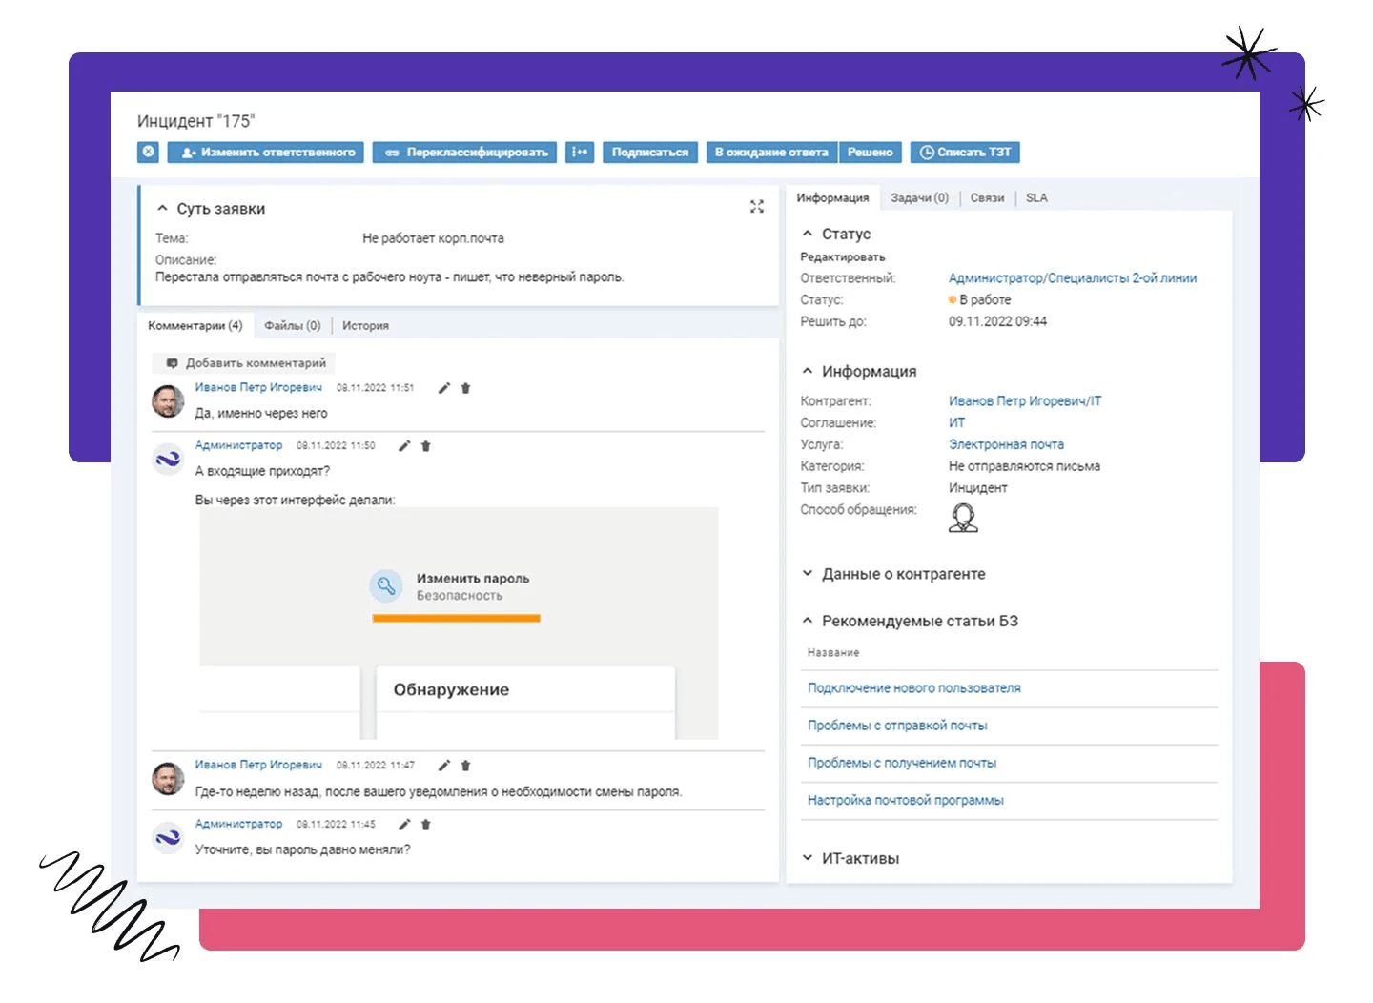Open the Задачи (0) tab
This screenshot has height=1003, width=1373.
[x=919, y=198]
